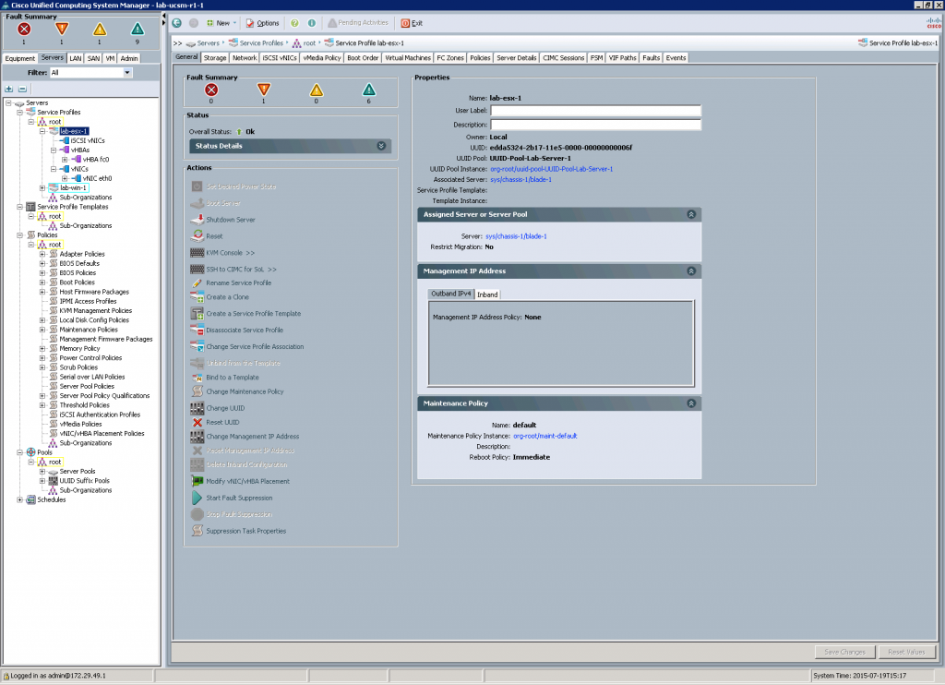
Task: Expand Schedules tree node
Action: [20, 499]
